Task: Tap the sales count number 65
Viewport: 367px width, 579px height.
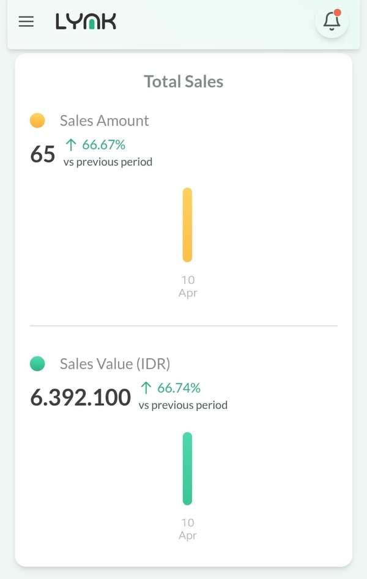Action: tap(43, 154)
